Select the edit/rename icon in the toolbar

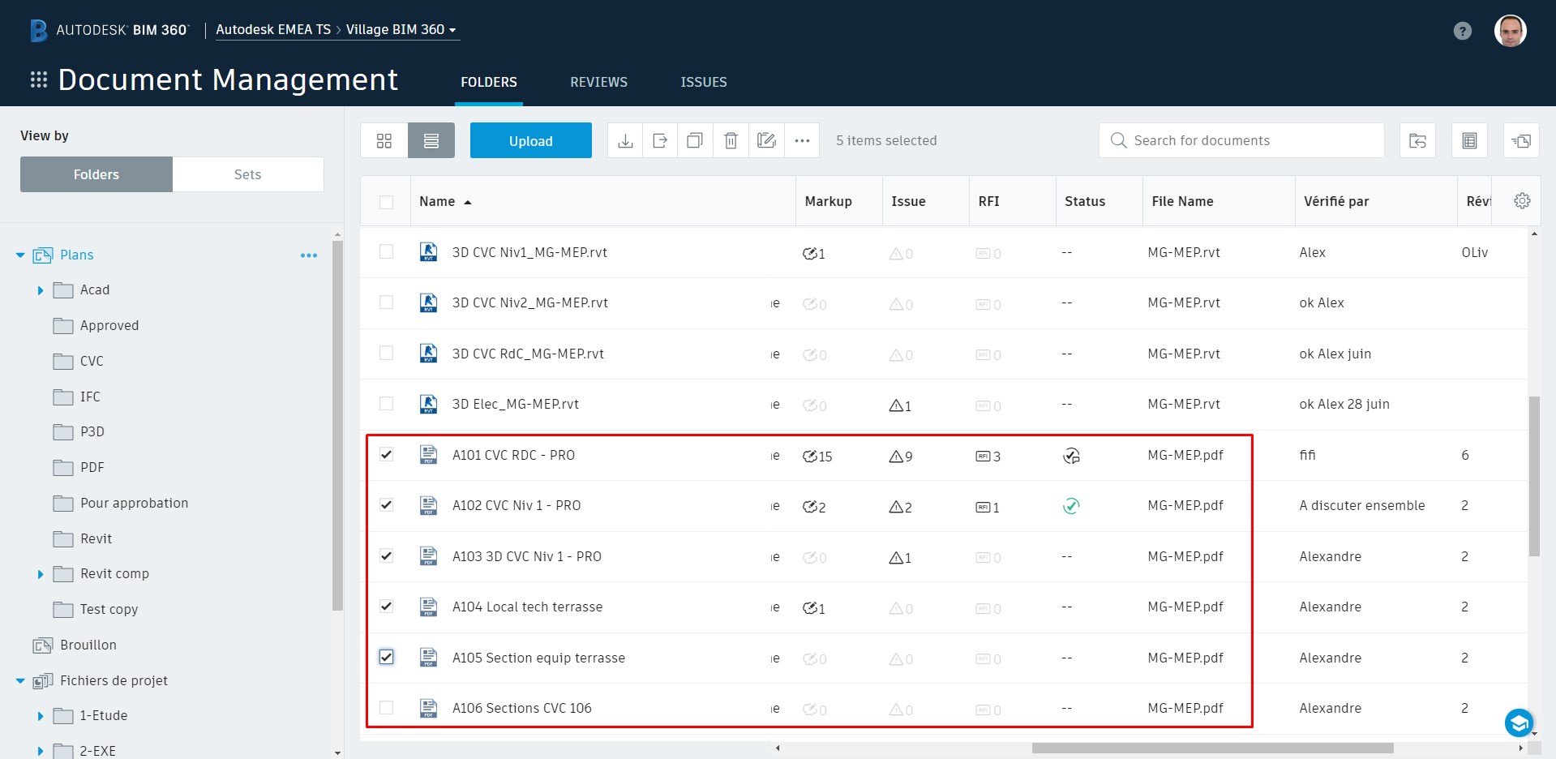click(x=766, y=140)
